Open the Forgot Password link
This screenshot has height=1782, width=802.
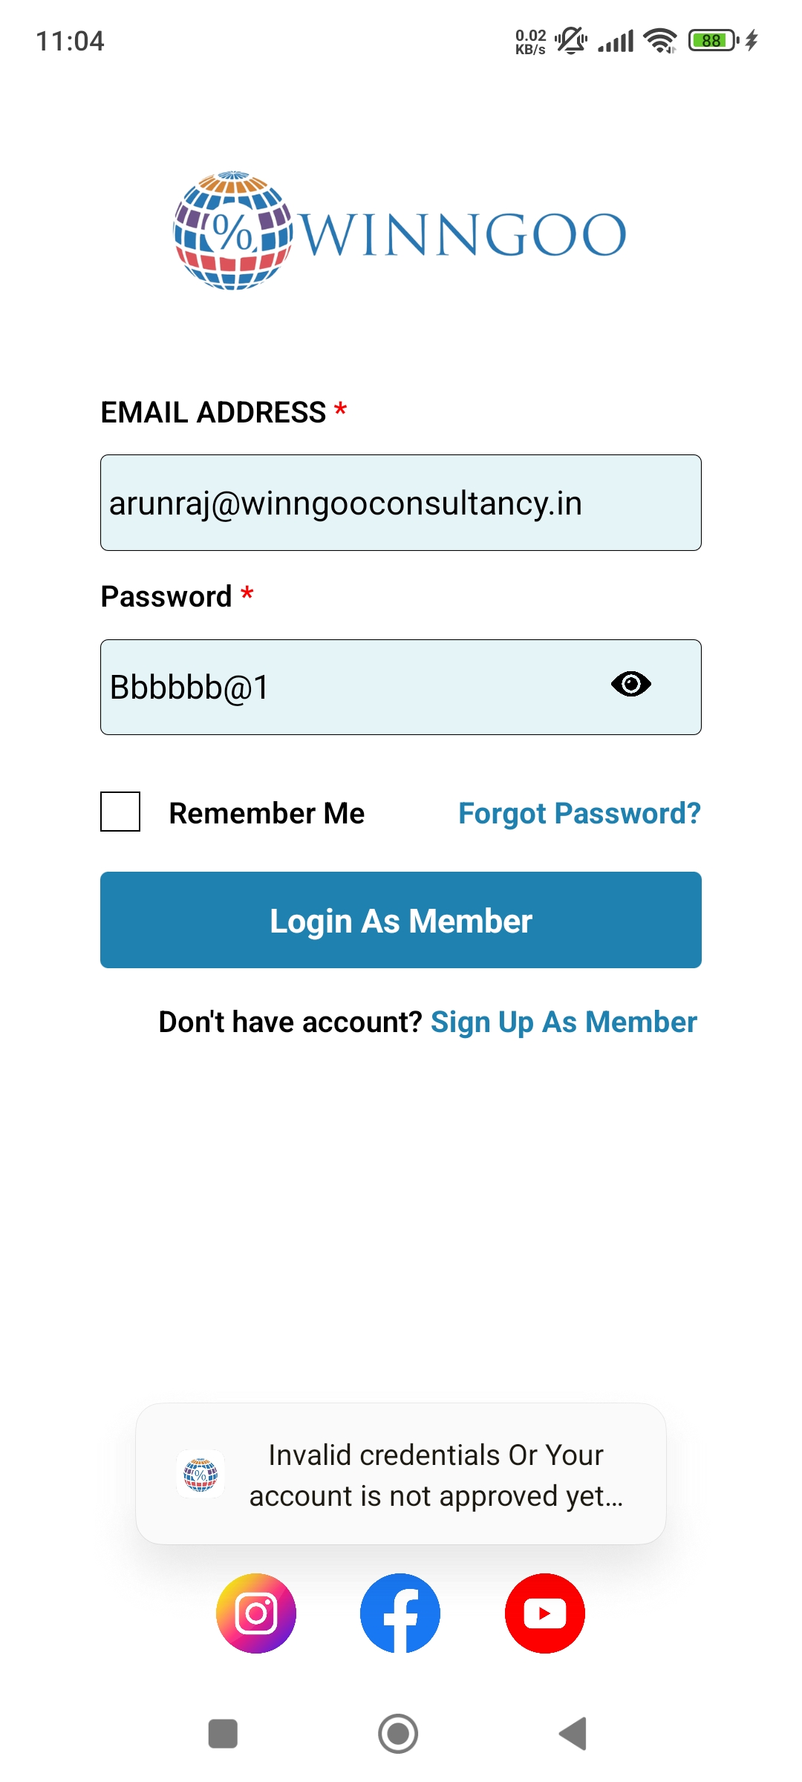coord(579,813)
